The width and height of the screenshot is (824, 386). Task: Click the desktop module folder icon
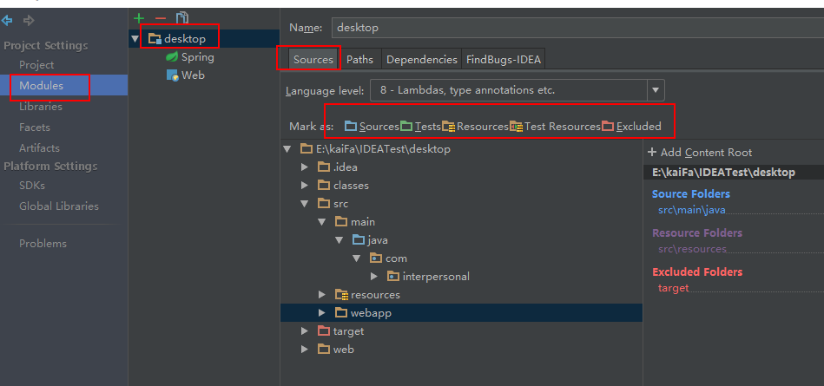click(155, 38)
